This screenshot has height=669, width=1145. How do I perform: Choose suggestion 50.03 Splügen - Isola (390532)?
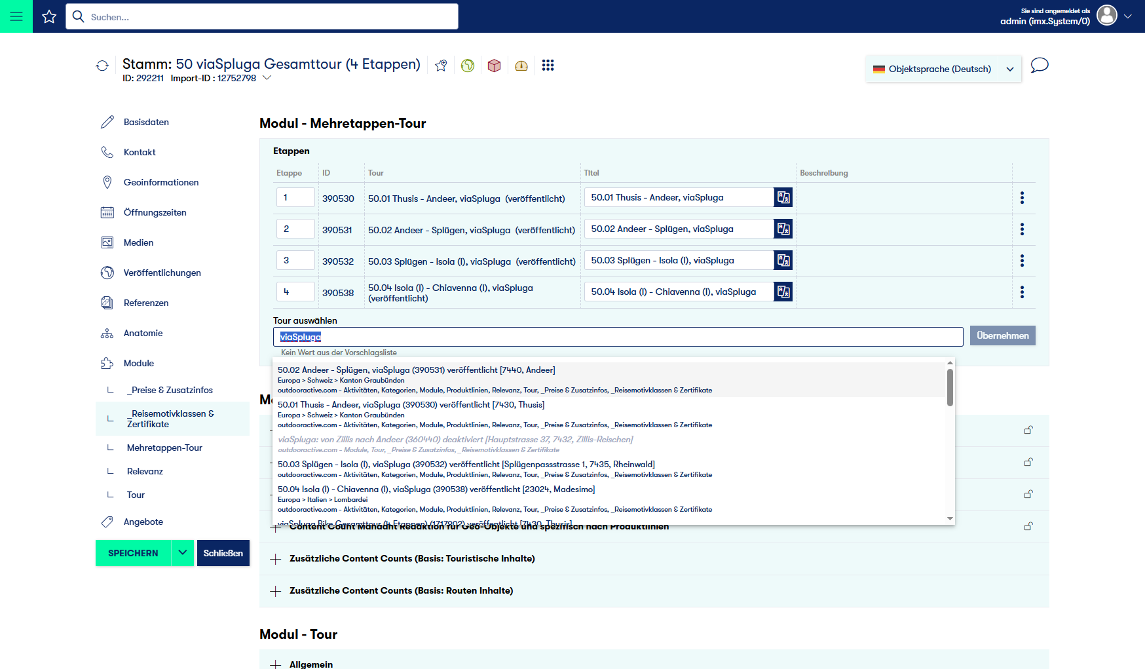(x=609, y=469)
